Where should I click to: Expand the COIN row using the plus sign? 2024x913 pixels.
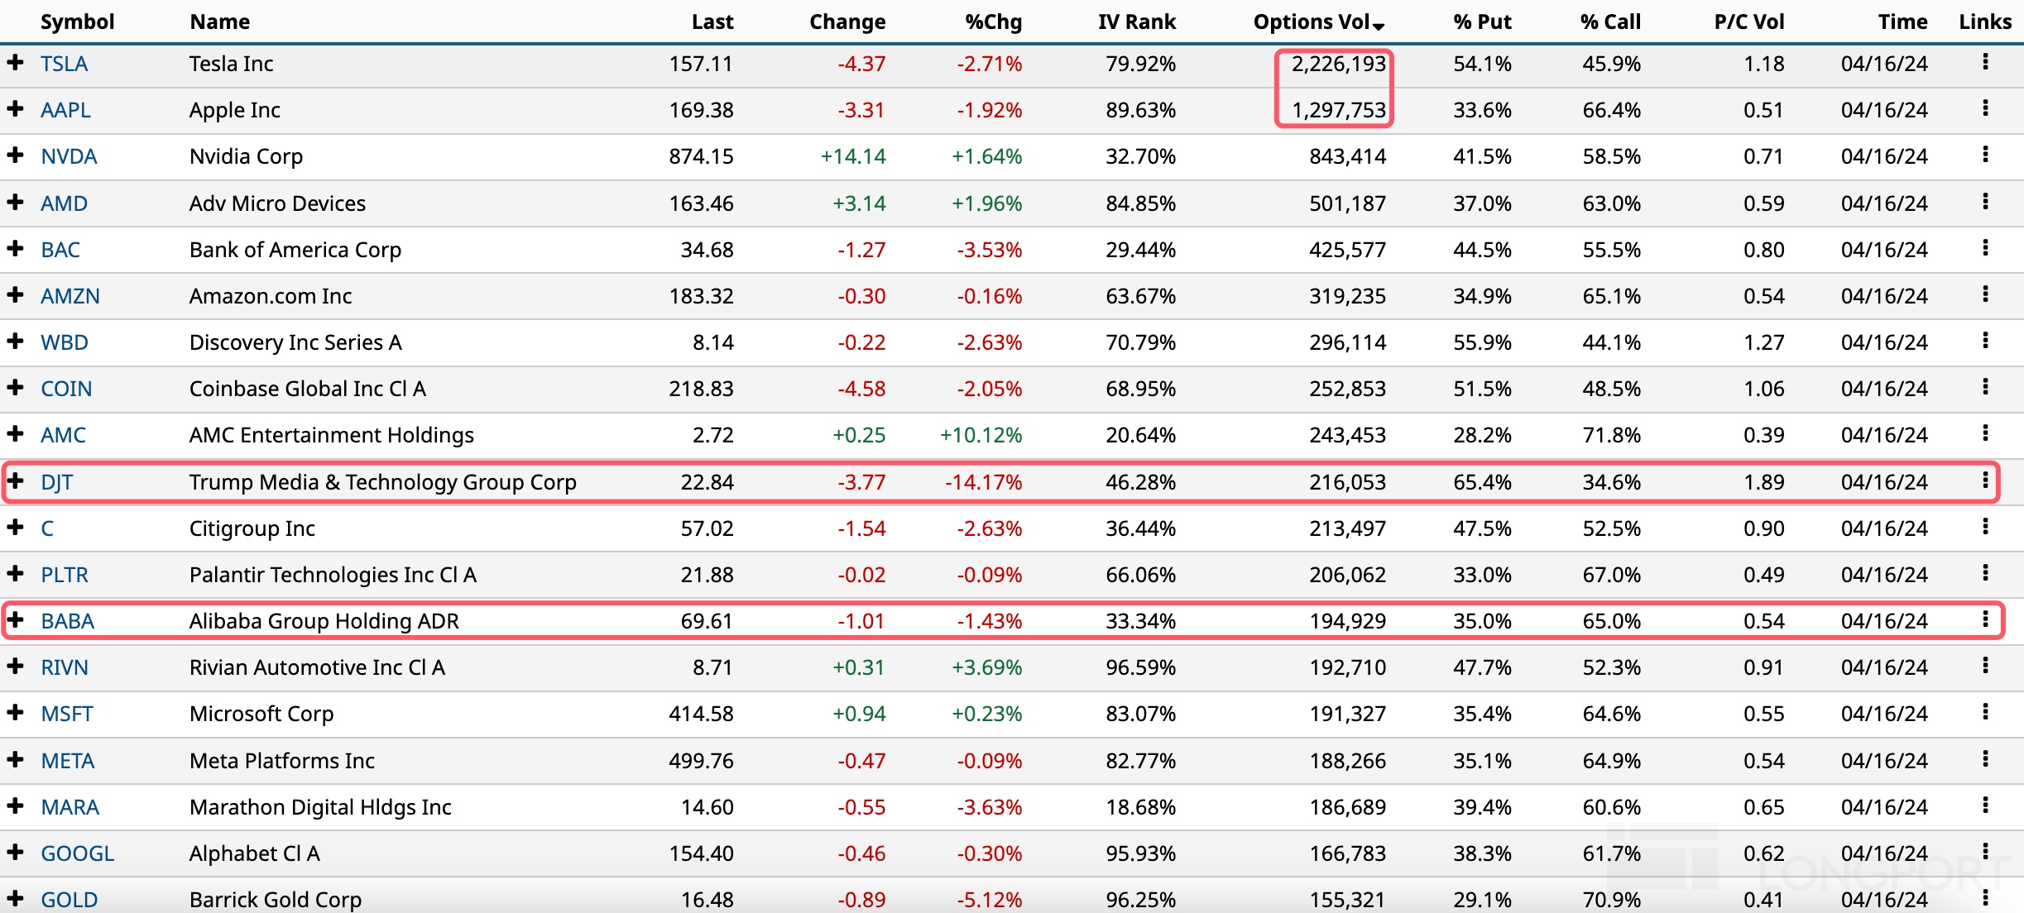[x=15, y=387]
